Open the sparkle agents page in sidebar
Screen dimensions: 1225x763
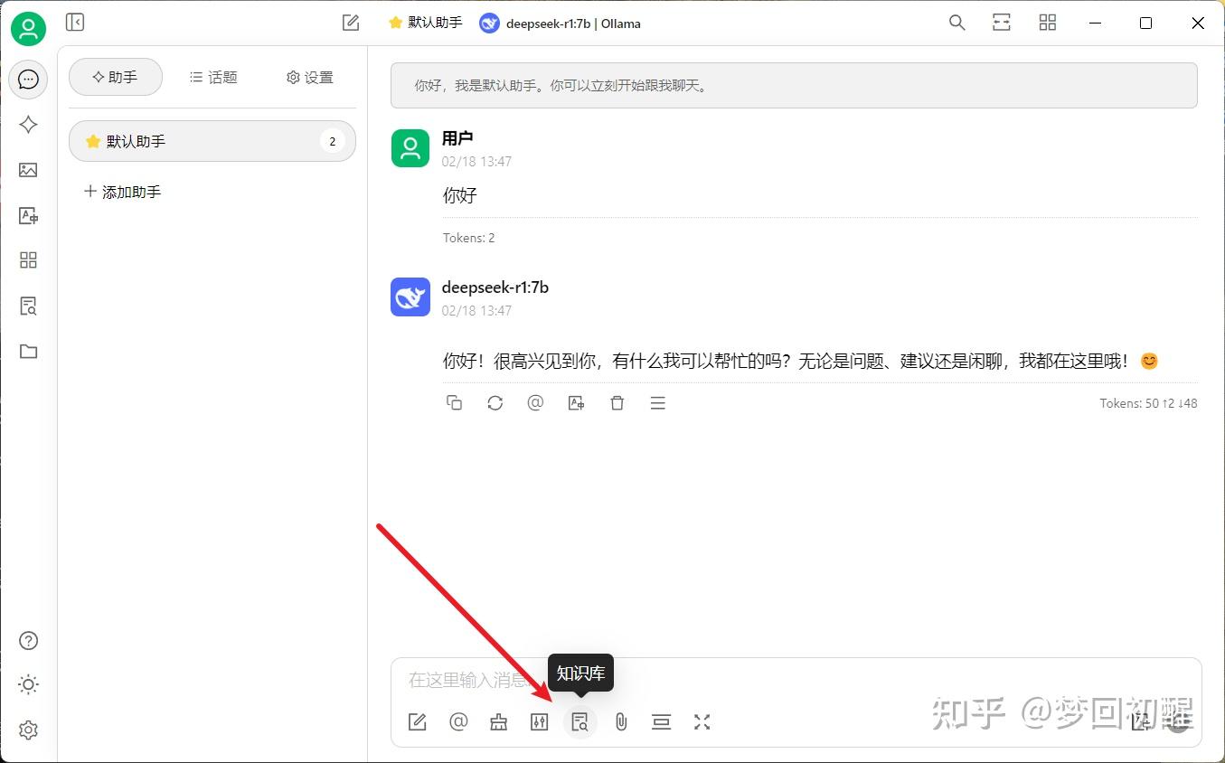point(28,125)
